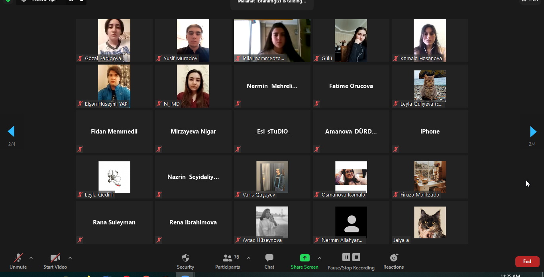Click Varis Qaçayev's profile photo
Screen dimensions: 544x277
tap(272, 177)
